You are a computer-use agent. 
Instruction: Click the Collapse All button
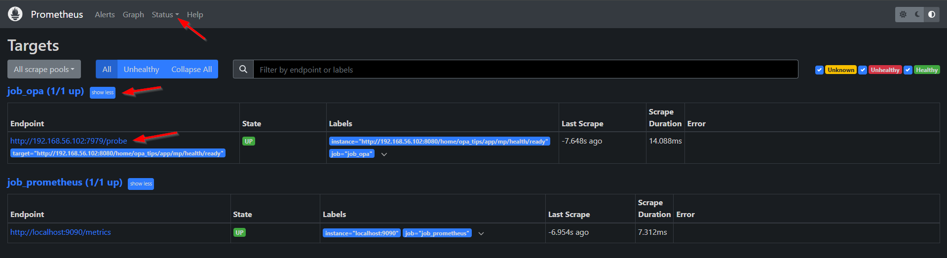click(191, 69)
